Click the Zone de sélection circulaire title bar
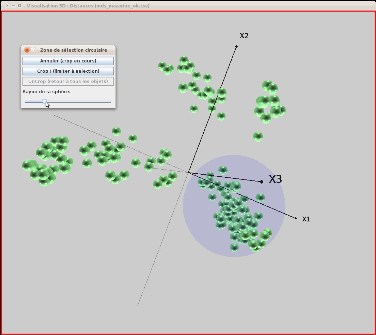This screenshot has width=376, height=335. coord(74,50)
